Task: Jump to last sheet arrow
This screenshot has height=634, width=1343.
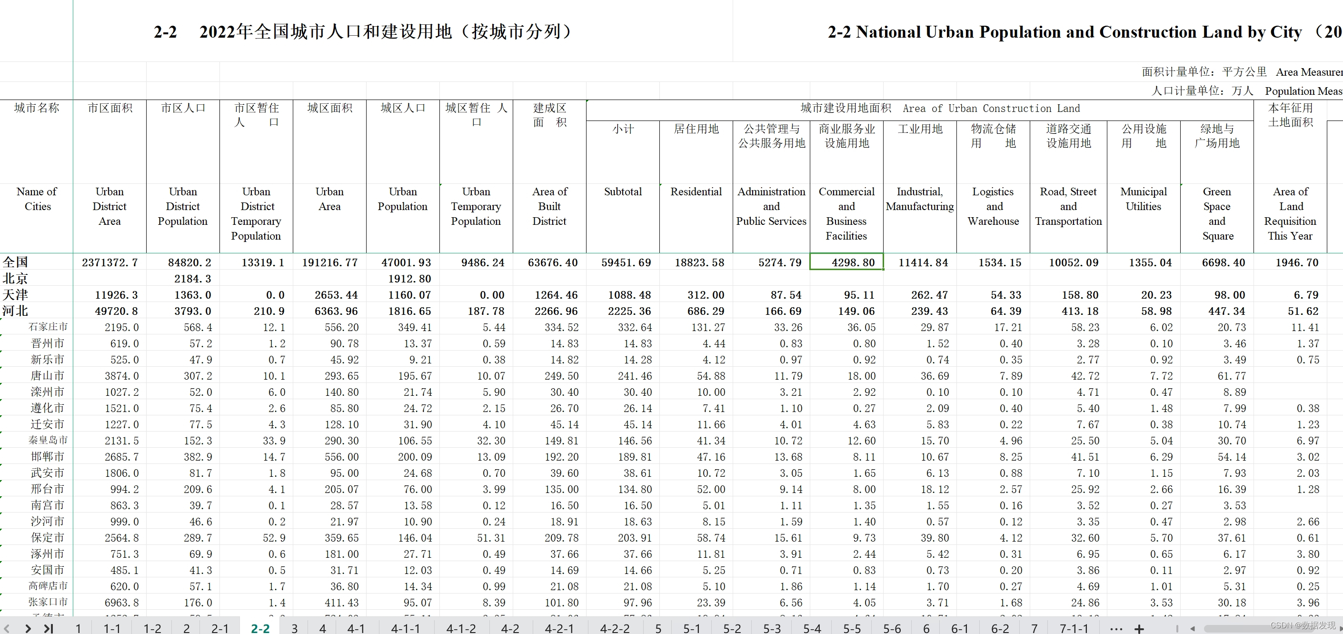Action: pos(49,628)
